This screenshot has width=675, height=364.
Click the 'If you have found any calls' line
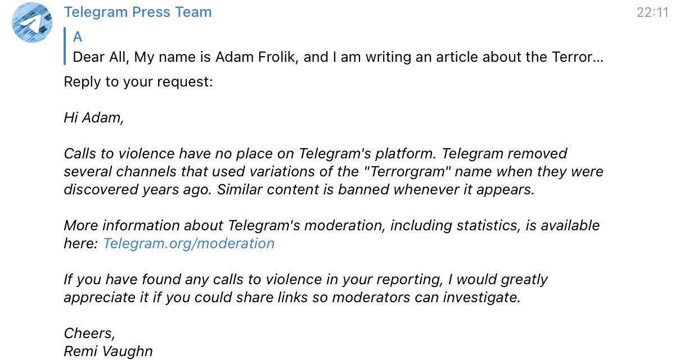(x=305, y=279)
